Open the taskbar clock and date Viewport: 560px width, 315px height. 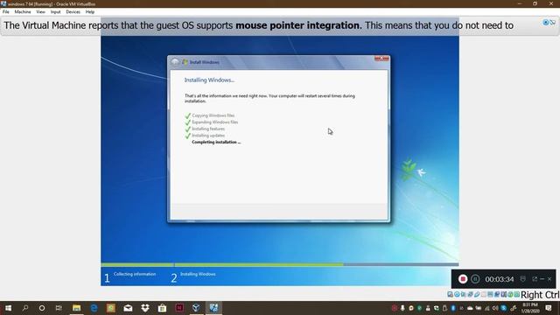tap(530, 308)
